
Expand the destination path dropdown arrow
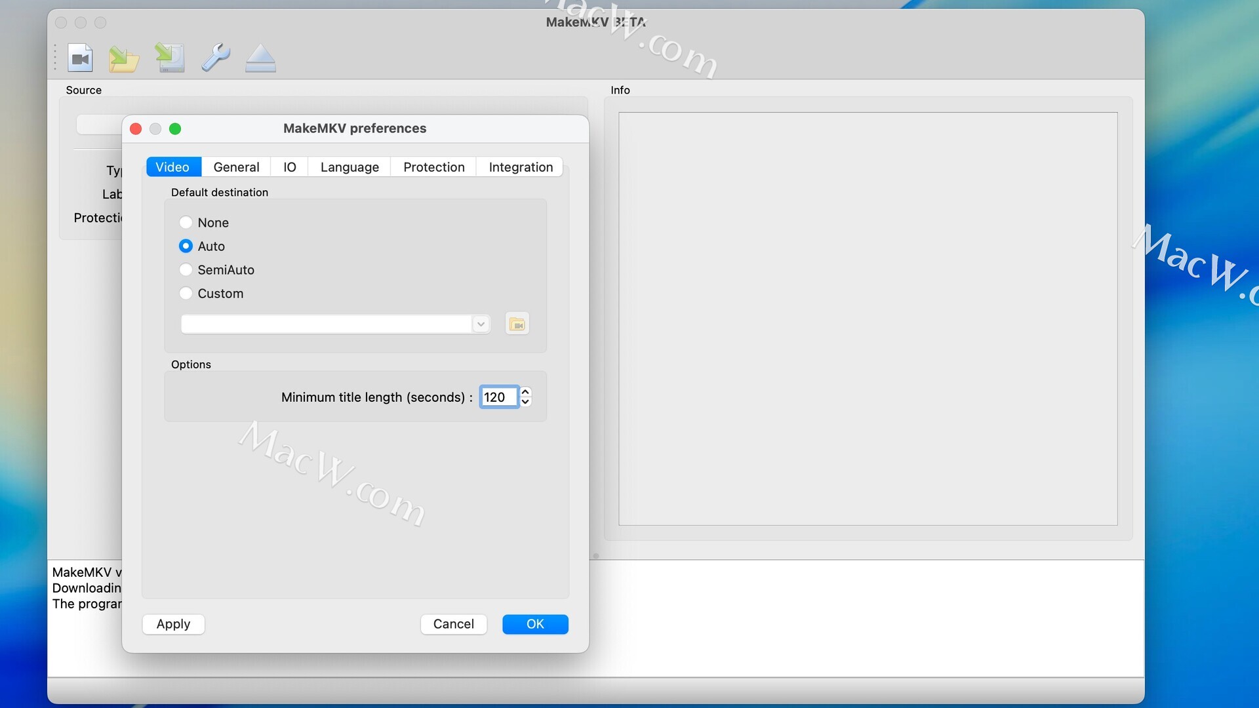point(481,324)
